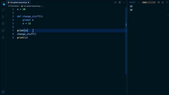Click the unsaved-changes dot on the file tab
The width and height of the screenshot is (169, 95).
pyautogui.click(x=29, y=2)
